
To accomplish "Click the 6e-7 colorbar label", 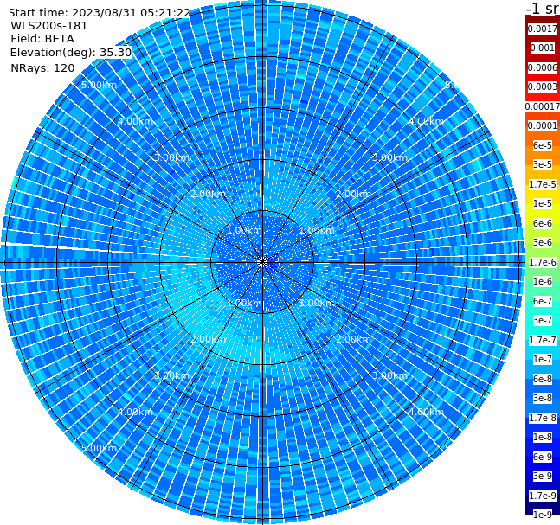I will tap(543, 301).
